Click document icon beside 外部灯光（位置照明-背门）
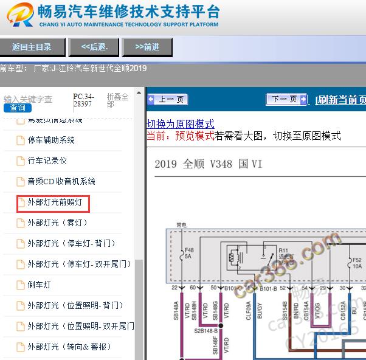The width and height of the screenshot is (366, 360). click(x=21, y=306)
